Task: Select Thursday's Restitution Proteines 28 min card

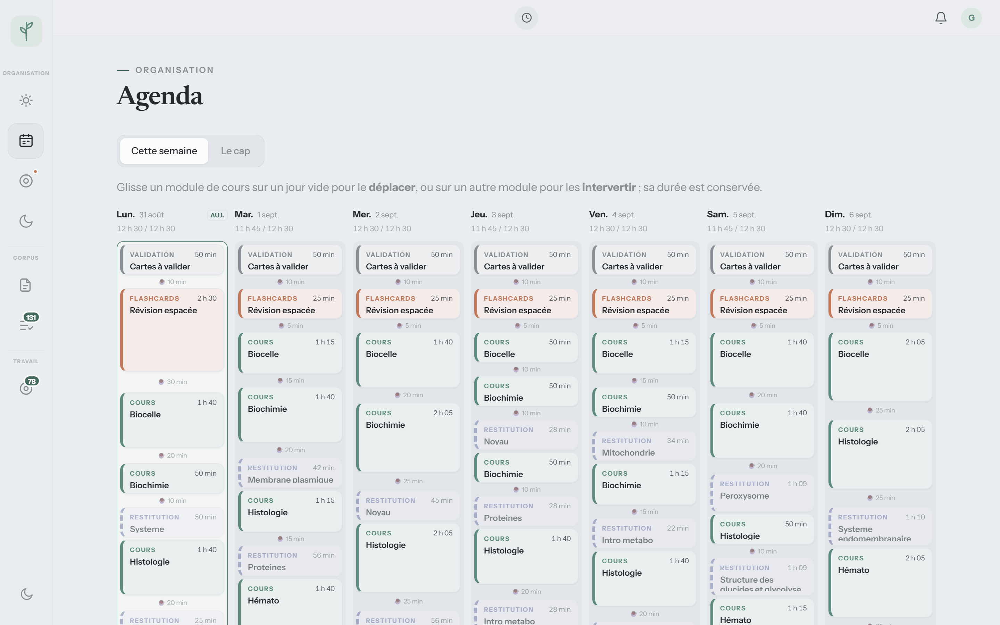Action: pos(526,511)
